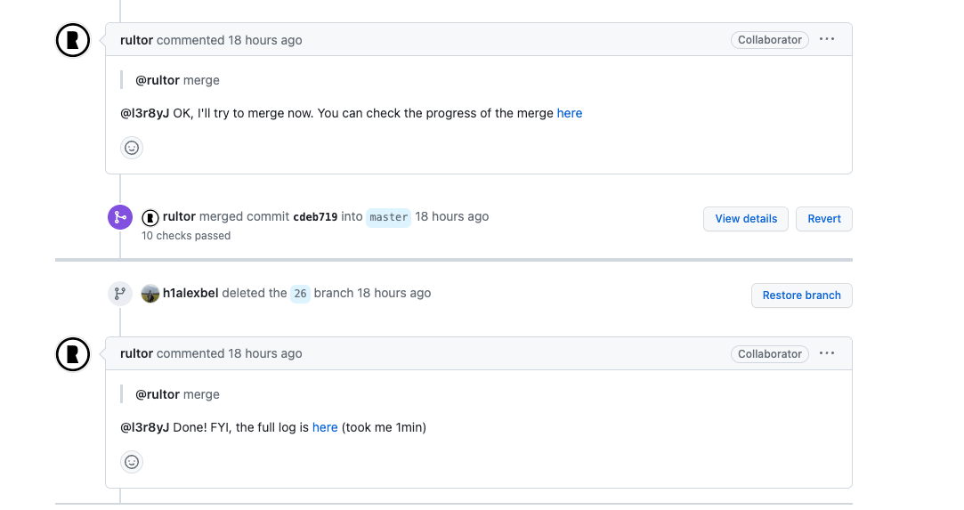Open commit cdeb719 link

coord(315,217)
